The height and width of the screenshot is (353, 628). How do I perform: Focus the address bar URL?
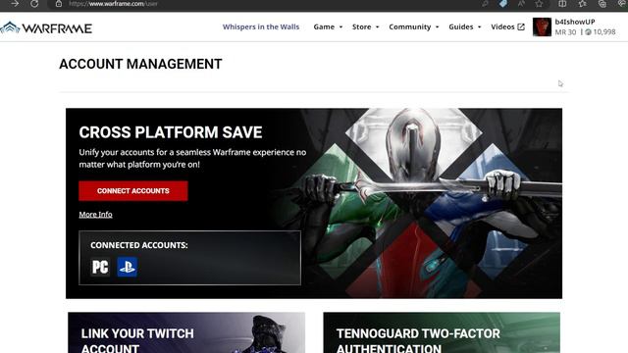tap(113, 4)
